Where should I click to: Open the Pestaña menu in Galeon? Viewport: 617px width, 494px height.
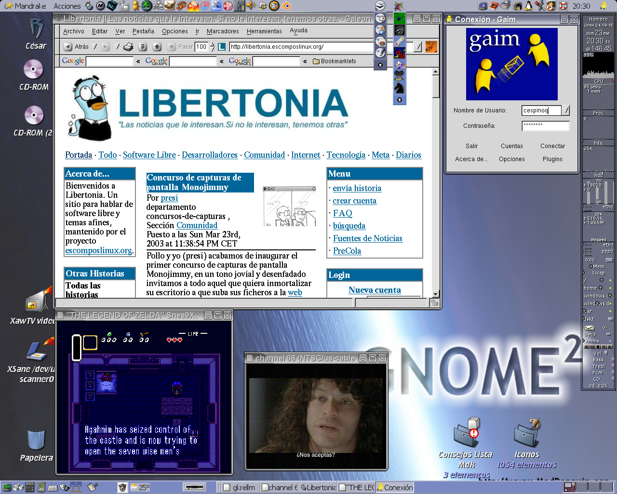[x=143, y=31]
